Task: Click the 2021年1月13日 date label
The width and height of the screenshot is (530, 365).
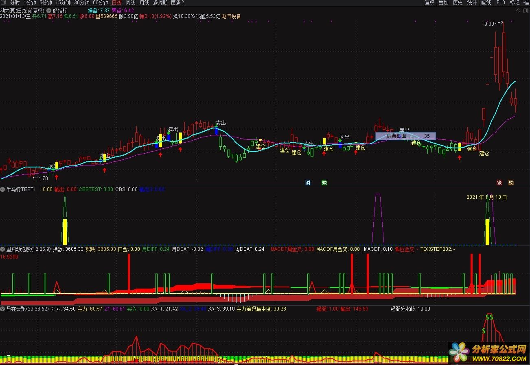Action: pyautogui.click(x=487, y=197)
